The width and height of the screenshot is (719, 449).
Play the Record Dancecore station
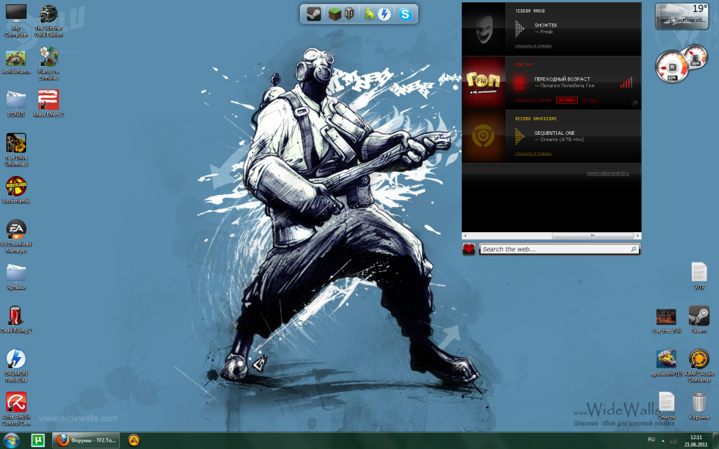[520, 136]
